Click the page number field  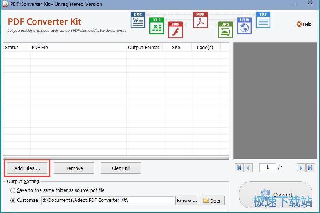point(267,168)
